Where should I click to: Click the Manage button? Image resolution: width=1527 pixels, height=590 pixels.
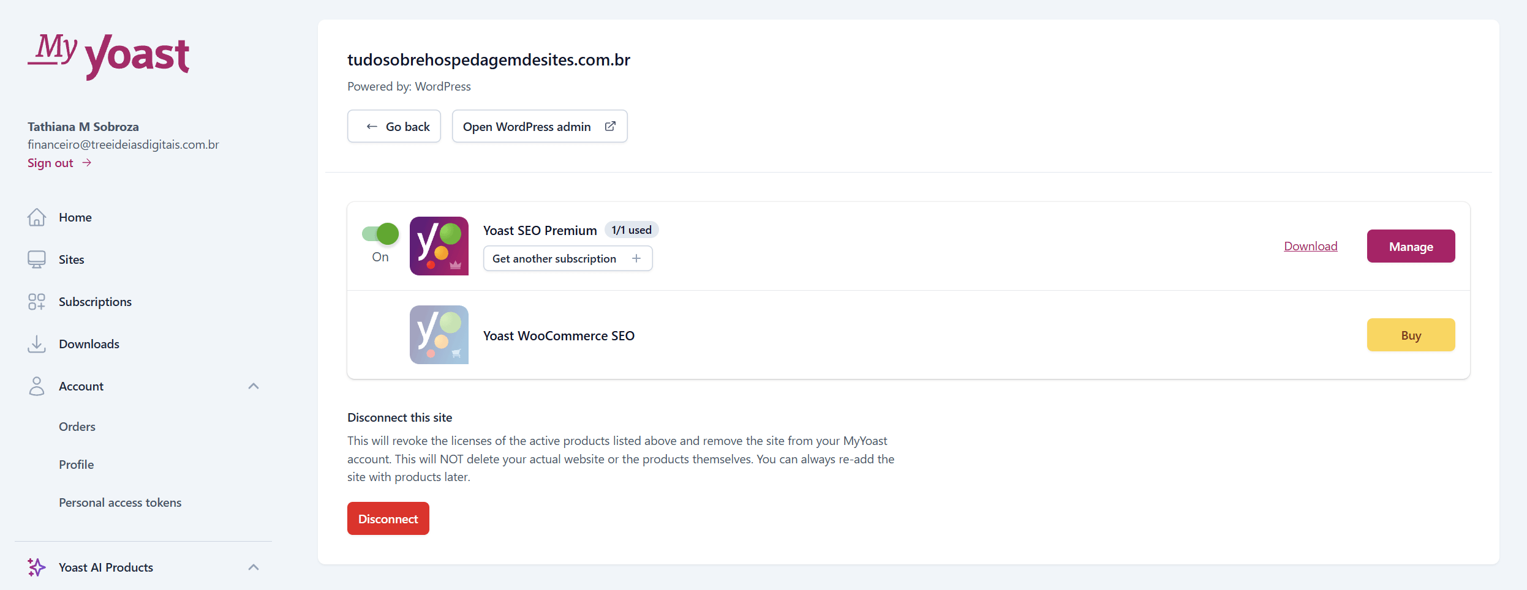(1411, 246)
